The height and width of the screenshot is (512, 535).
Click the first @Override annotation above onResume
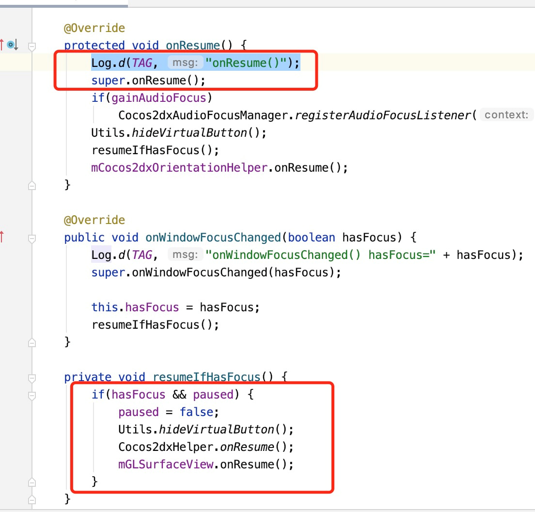(94, 28)
